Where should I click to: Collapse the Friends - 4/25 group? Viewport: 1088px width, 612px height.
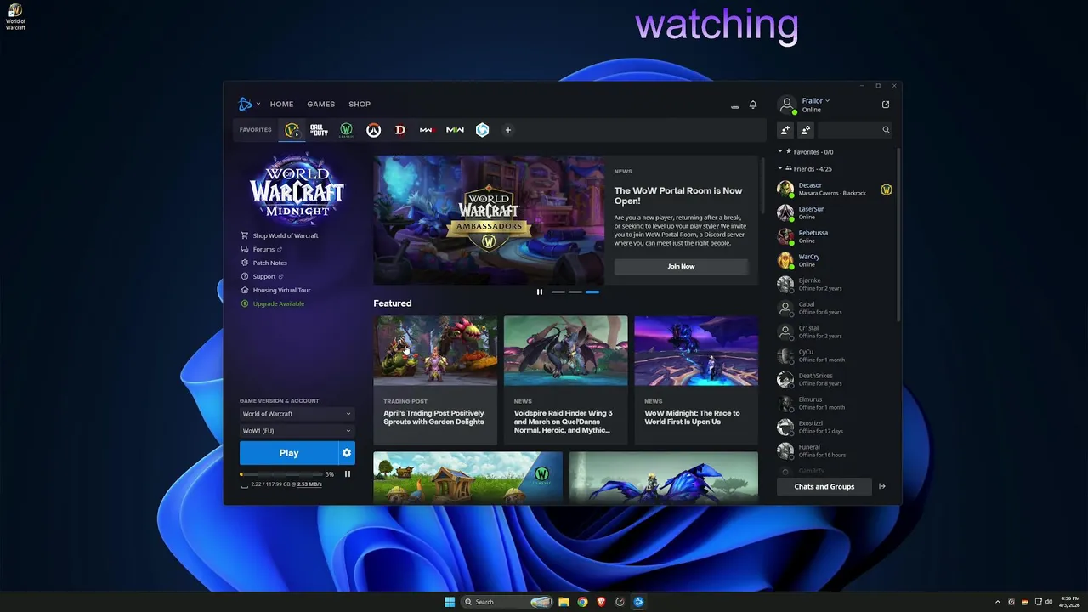click(x=780, y=168)
